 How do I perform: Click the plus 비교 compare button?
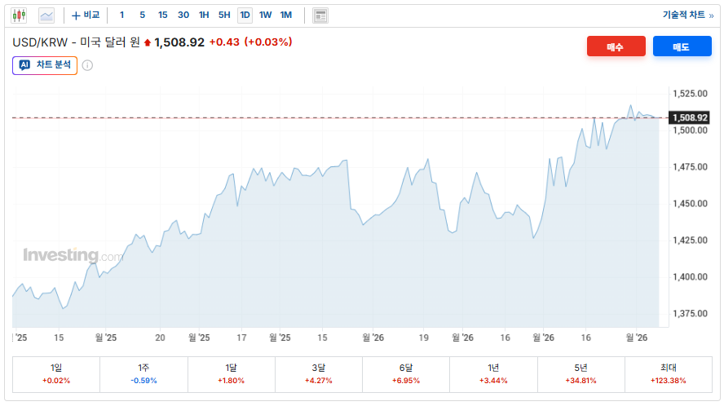tap(86, 15)
